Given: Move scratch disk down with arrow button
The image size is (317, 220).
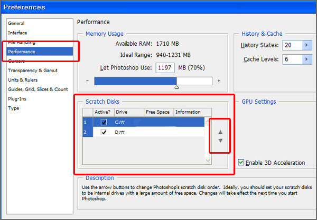Looking at the screenshot, I should (x=220, y=141).
